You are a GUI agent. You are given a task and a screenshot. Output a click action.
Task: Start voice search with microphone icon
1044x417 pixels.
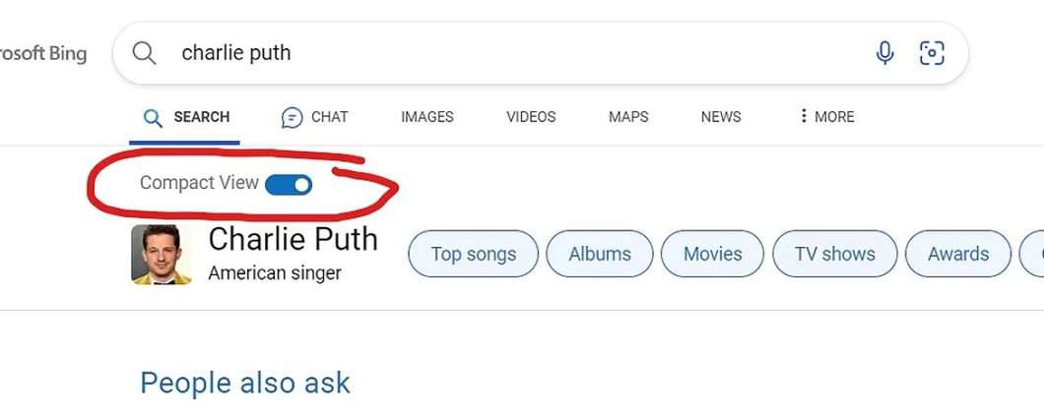(x=884, y=53)
